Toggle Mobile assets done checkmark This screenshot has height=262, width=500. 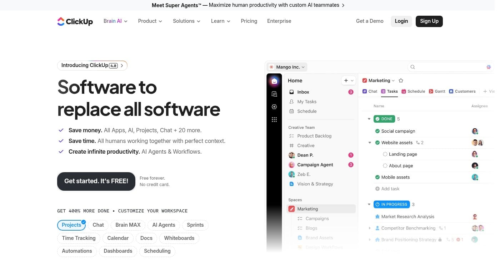377,177
